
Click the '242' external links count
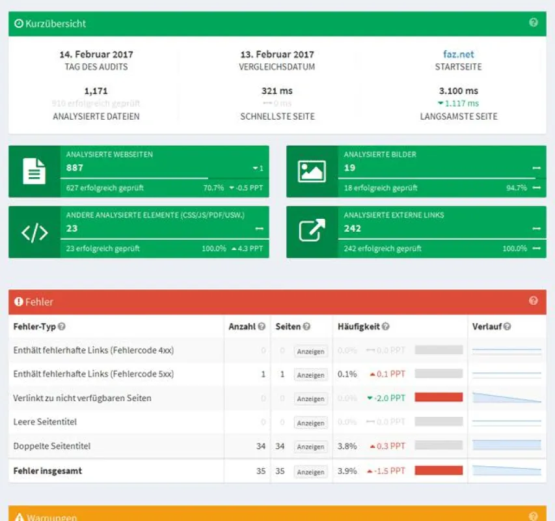[x=353, y=229]
